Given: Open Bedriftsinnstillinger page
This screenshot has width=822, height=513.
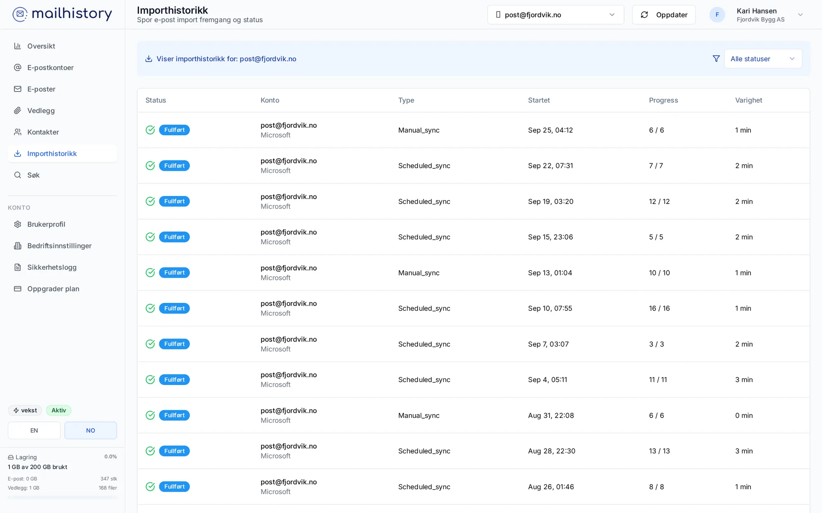Looking at the screenshot, I should coord(62,246).
